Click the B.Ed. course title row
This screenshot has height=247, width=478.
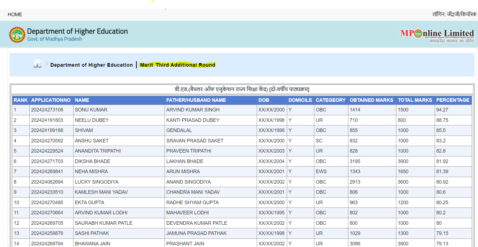[242, 89]
